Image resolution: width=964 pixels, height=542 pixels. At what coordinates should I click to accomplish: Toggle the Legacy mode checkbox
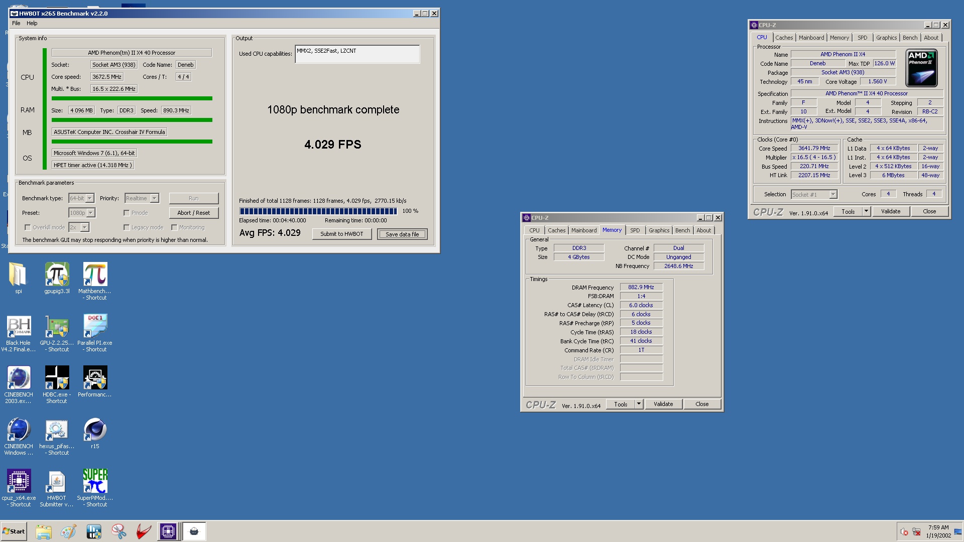click(x=127, y=227)
